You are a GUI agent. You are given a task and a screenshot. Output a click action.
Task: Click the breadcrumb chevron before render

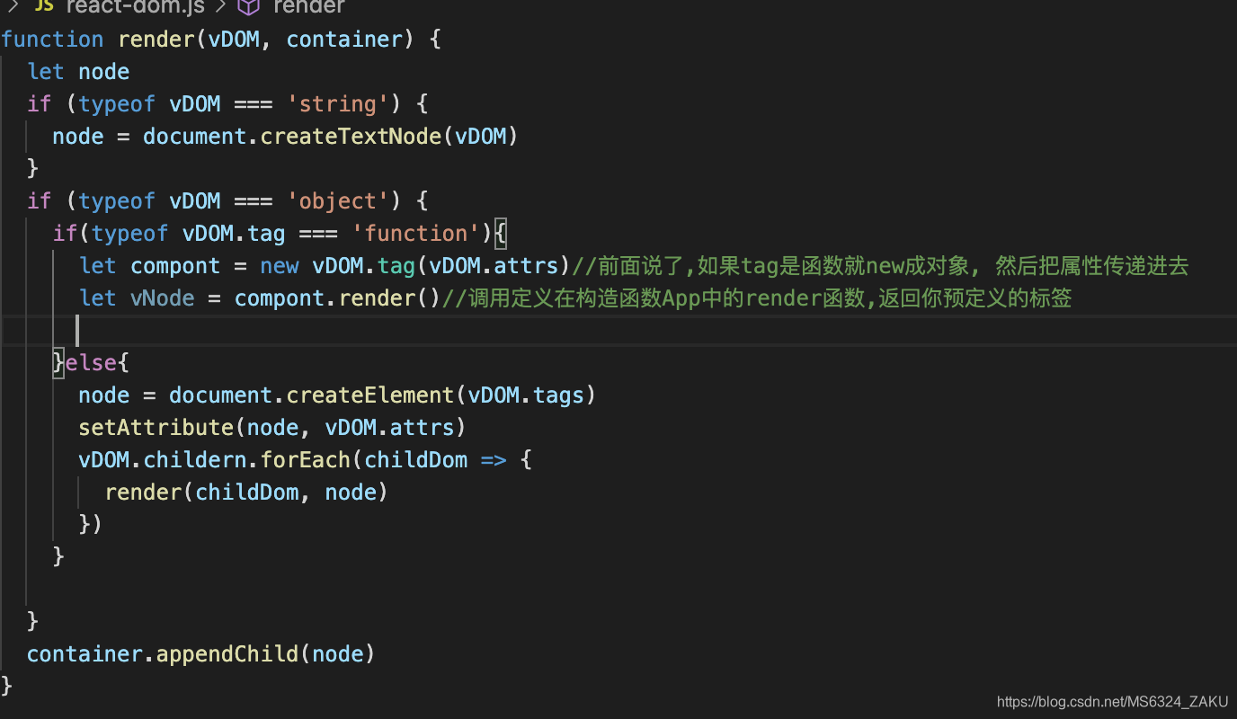point(220,7)
